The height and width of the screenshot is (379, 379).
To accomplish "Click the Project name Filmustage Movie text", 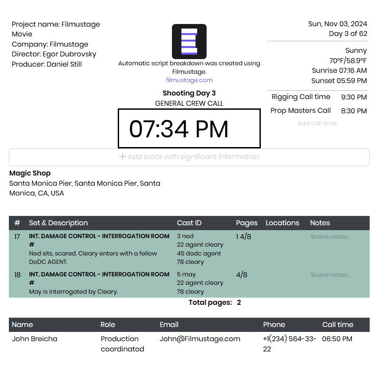I will (x=56, y=29).
